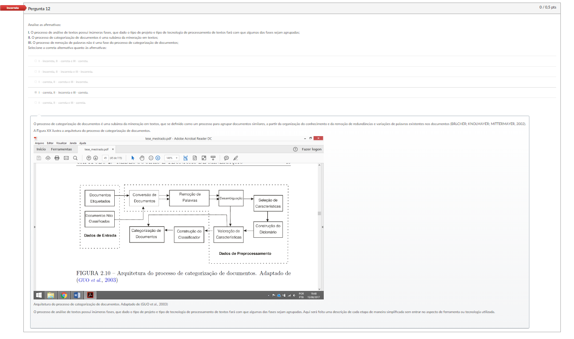Click the read mode icon in Acrobat toolbar
The height and width of the screenshot is (339, 574).
pyautogui.click(x=213, y=158)
